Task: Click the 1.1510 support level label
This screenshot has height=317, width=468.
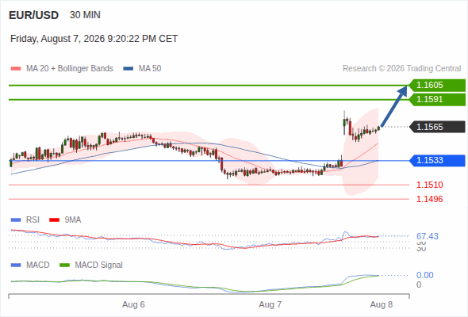Action: [x=429, y=185]
